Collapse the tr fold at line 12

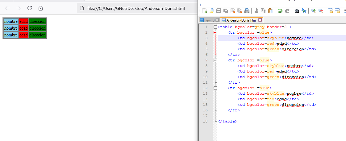point(215,88)
